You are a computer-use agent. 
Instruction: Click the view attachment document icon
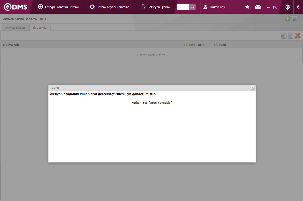[x=284, y=35]
